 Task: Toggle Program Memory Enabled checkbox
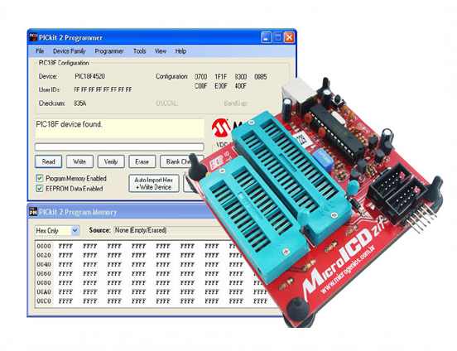pos(40,178)
